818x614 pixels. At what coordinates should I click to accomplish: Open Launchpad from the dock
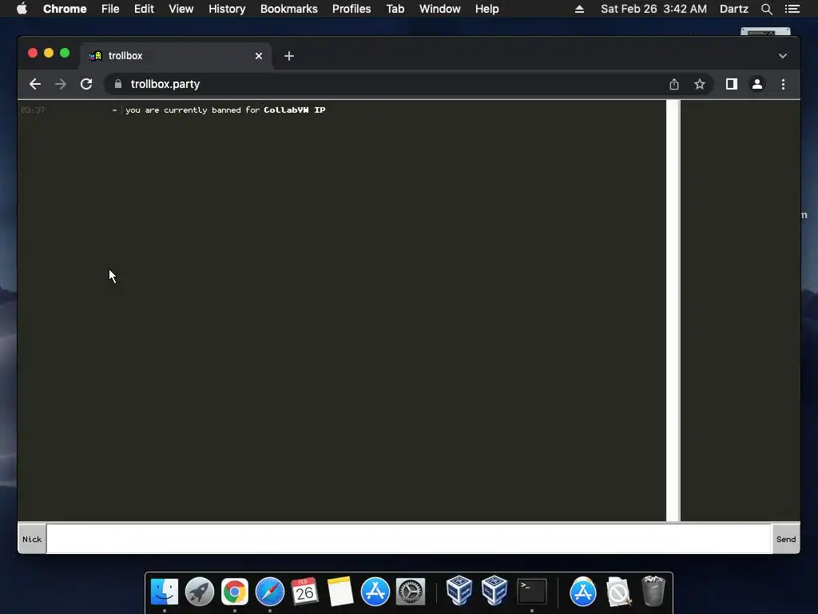coord(199,592)
